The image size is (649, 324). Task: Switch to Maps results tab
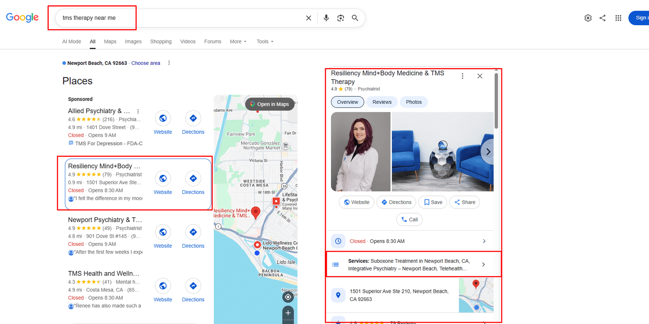tap(110, 41)
